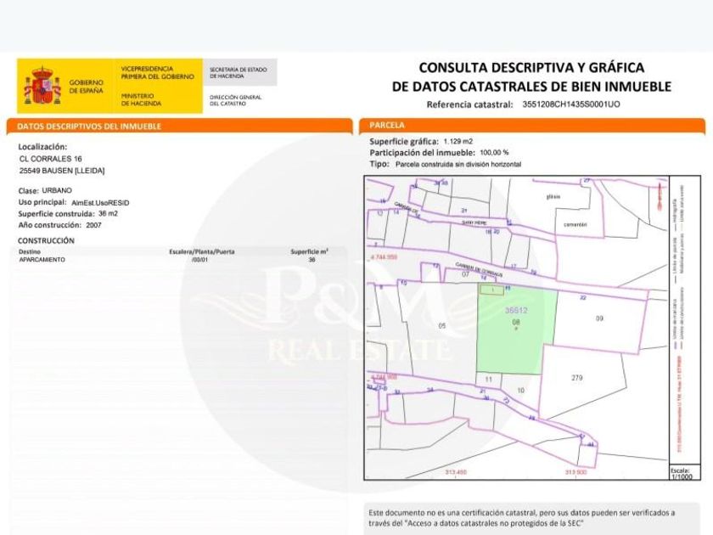Click the 'Escala: 1/1000' scale box
The width and height of the screenshot is (713, 535).
pos(683,473)
